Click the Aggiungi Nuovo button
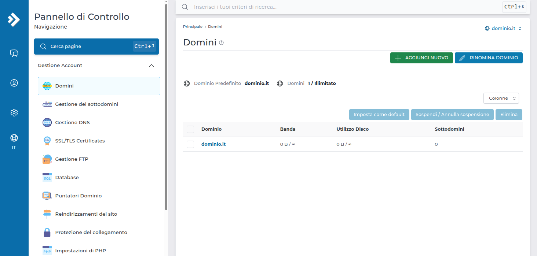 point(421,58)
